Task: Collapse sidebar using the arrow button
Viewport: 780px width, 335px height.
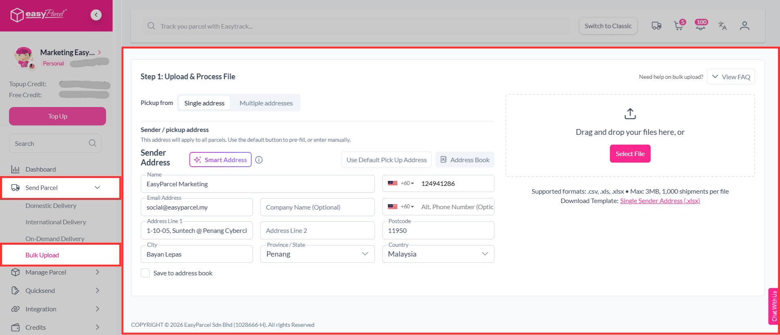Action: [96, 15]
